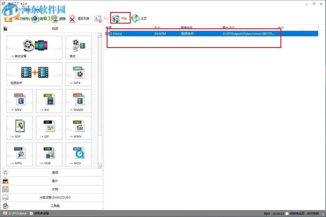Choose the -> MPG conversion tile
This screenshot has width=326, height=217.
20,154
